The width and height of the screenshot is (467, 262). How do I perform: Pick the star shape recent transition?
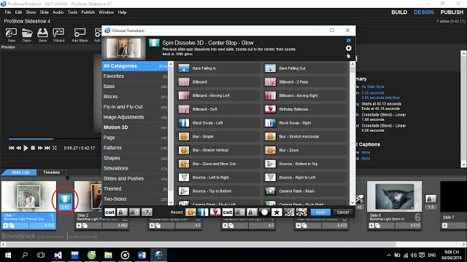click(277, 212)
